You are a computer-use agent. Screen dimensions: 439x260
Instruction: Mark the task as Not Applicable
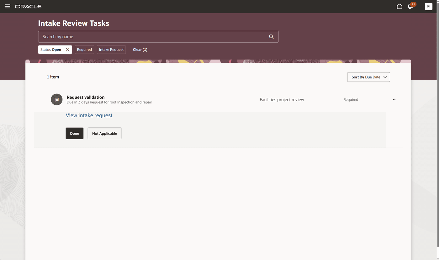point(104,133)
